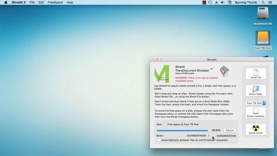Click the Shred Freespace button

tap(256, 113)
